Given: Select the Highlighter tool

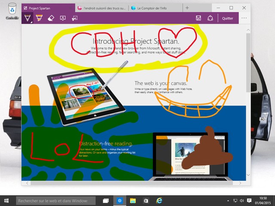Looking at the screenshot, I should [x=39, y=18].
